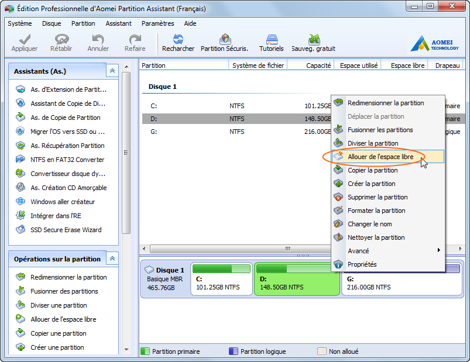Choose Copier la partition in context menu

click(x=388, y=170)
